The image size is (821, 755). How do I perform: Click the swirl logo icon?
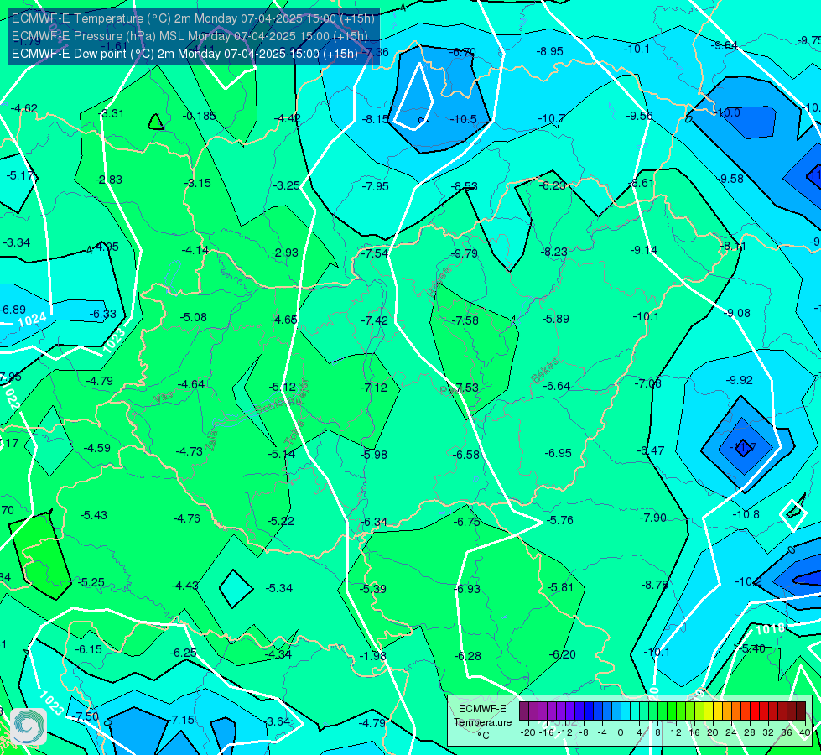coord(29,726)
